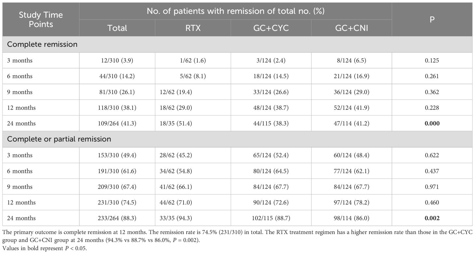
Task: Select the "No. of patients with remission" header
Action: (x=235, y=11)
